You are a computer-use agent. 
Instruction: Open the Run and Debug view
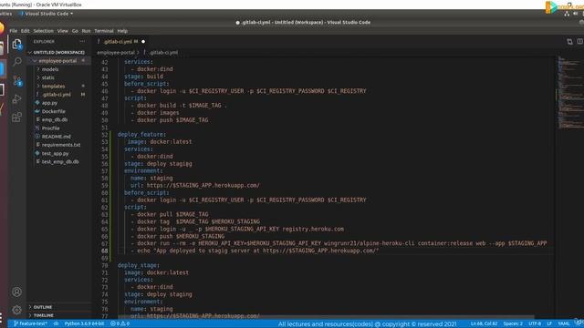pos(16,99)
